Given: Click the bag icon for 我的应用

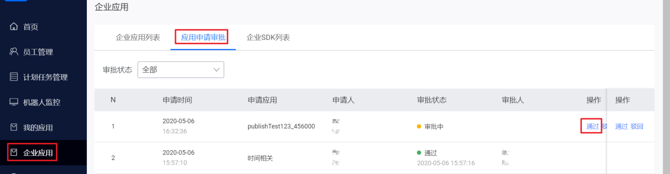Looking at the screenshot, I should pos(14,127).
